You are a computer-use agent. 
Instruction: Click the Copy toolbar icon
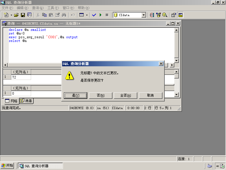[x=44, y=15]
